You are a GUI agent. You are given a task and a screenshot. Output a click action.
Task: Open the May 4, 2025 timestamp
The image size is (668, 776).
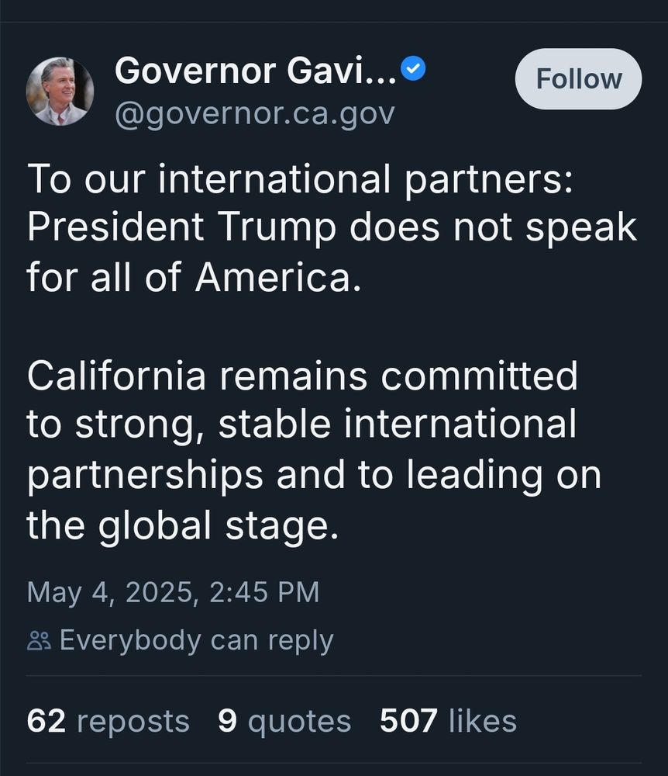(x=174, y=592)
